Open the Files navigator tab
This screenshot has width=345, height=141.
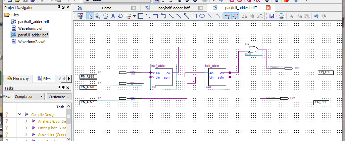point(44,79)
